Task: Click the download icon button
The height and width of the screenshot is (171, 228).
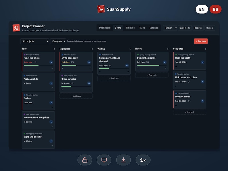Action: (x=123, y=160)
